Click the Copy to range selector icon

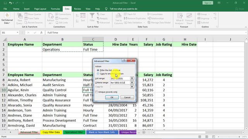(132, 86)
